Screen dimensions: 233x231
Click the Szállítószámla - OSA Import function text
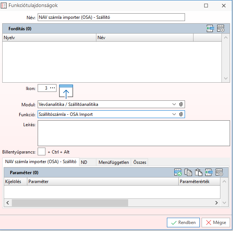click(66, 114)
